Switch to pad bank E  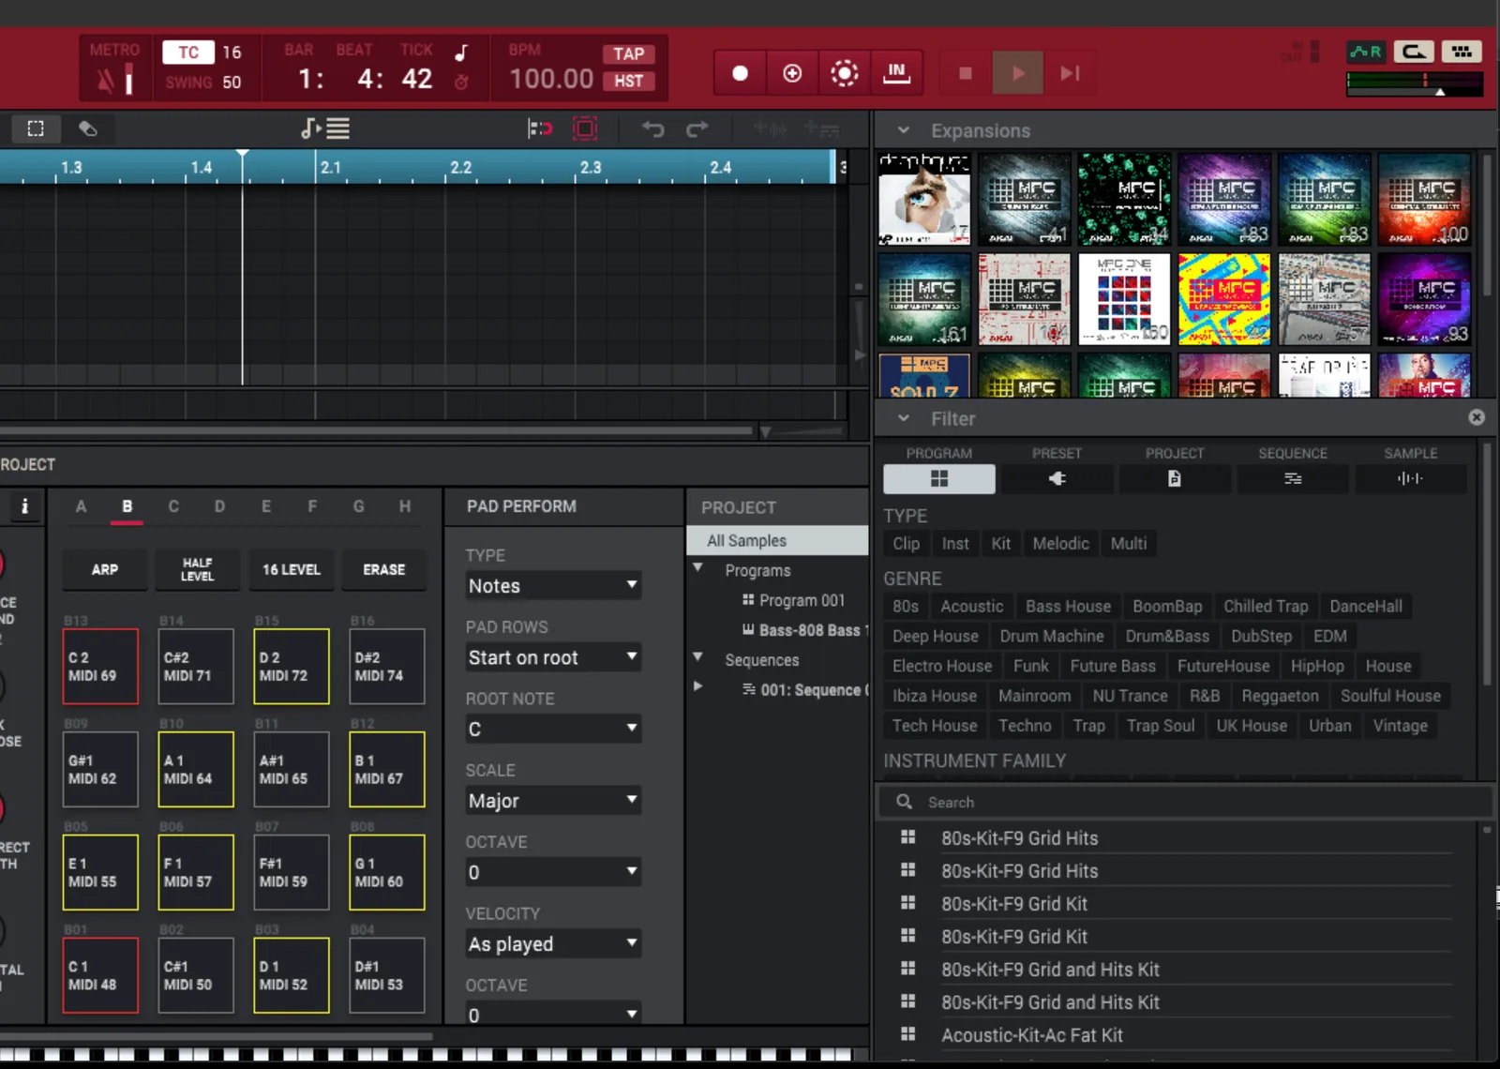(266, 506)
